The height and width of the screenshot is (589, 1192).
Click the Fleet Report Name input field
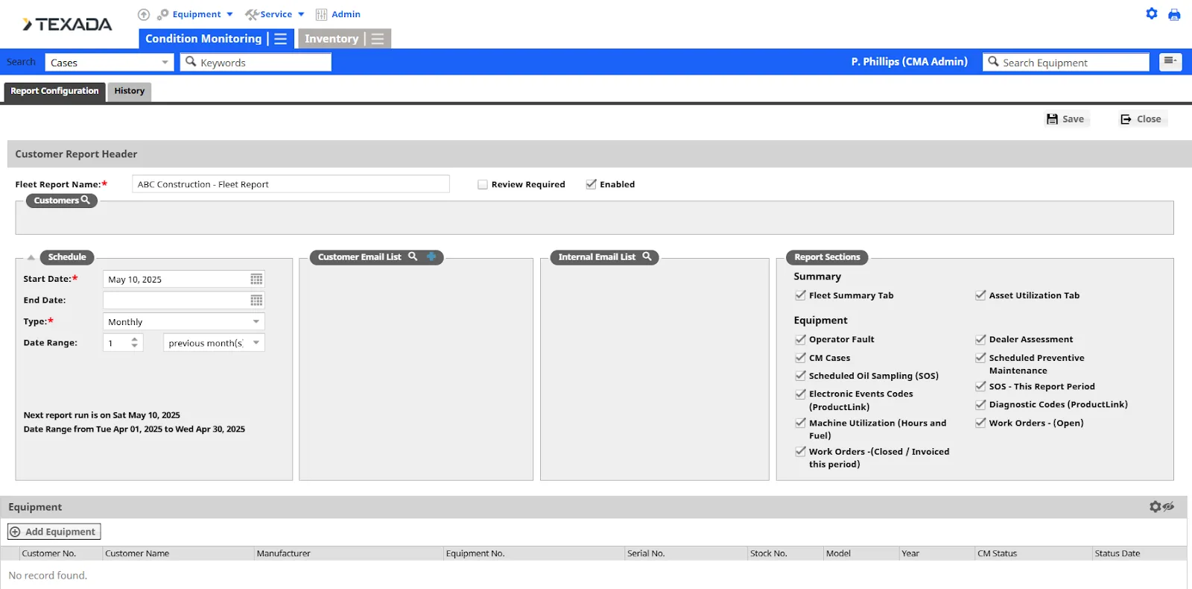click(291, 184)
